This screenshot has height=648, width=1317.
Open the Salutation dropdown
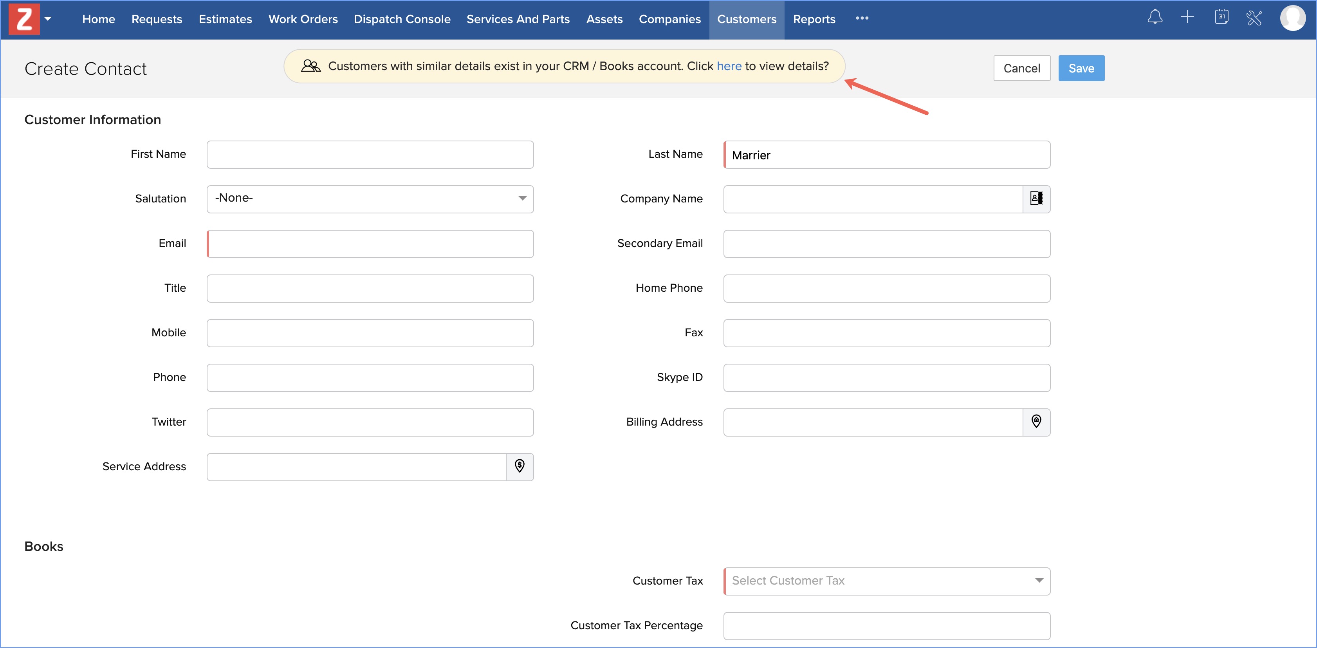click(370, 199)
